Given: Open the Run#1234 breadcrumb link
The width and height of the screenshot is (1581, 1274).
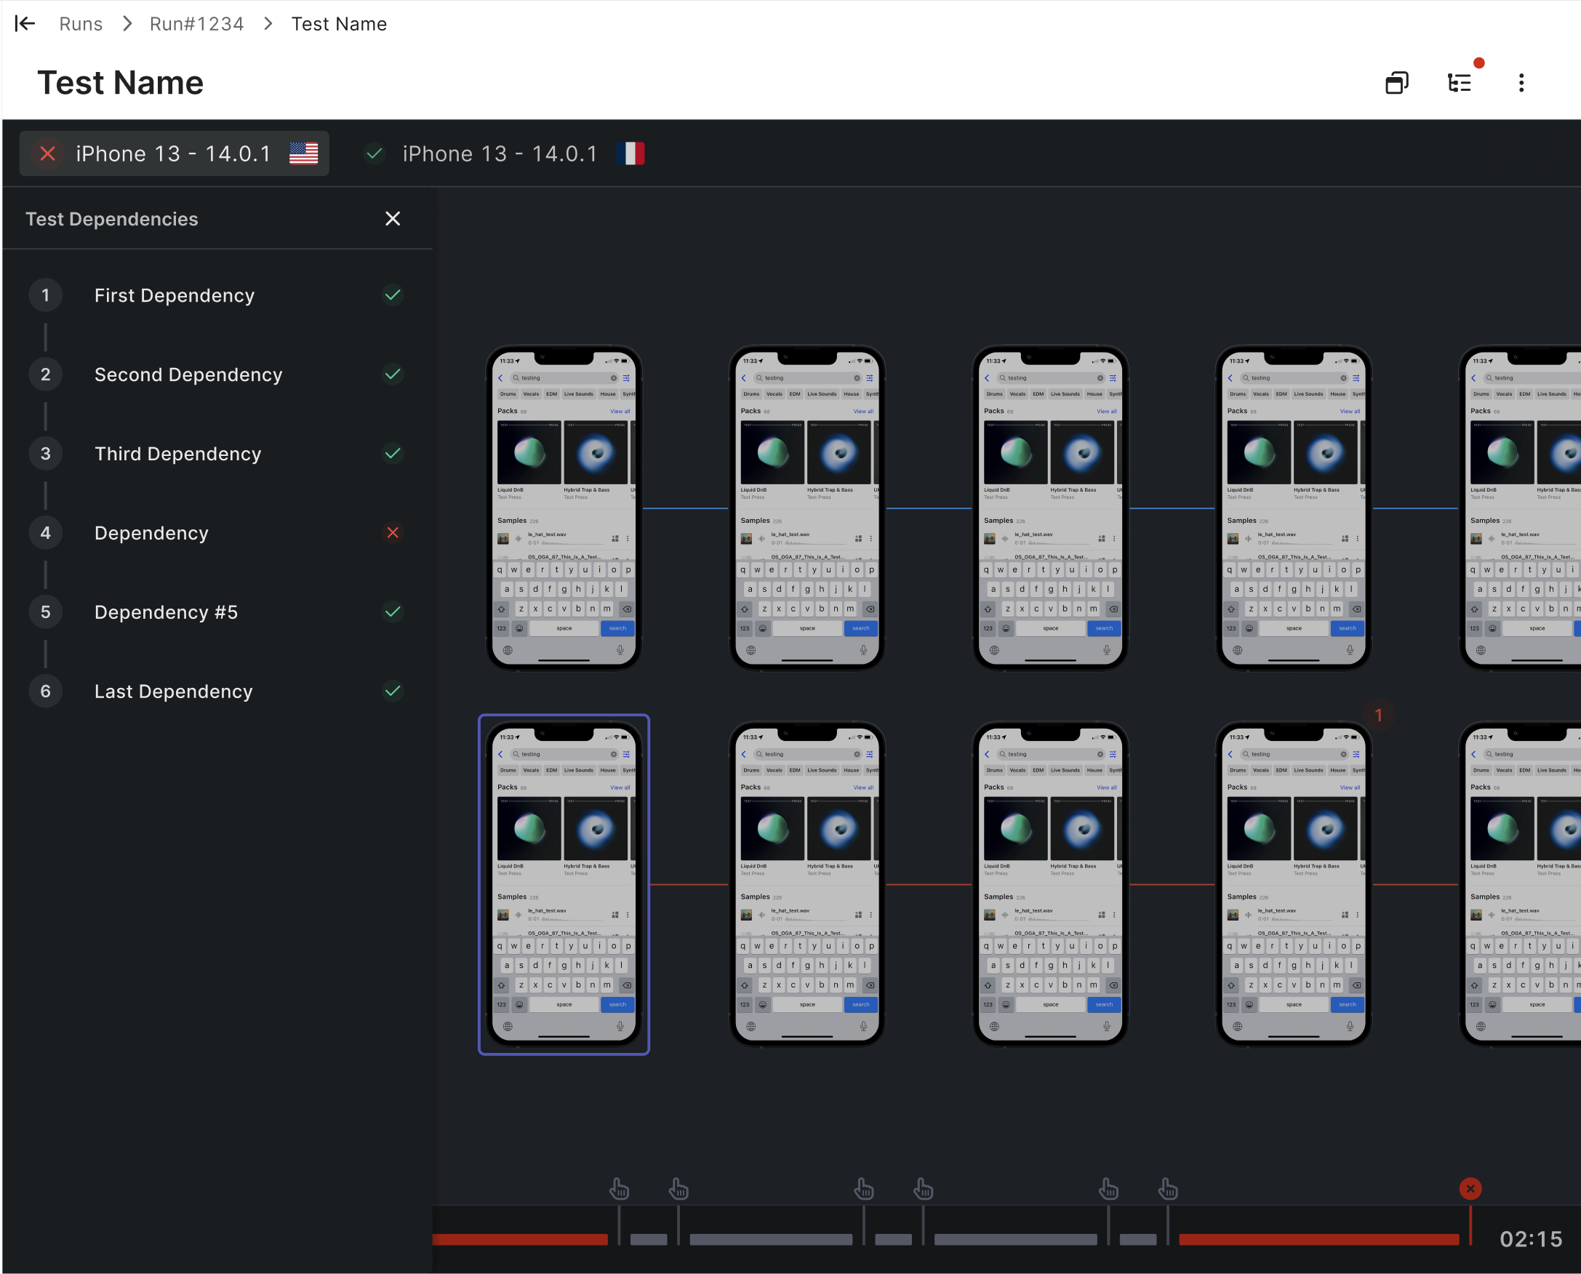Looking at the screenshot, I should (x=196, y=24).
